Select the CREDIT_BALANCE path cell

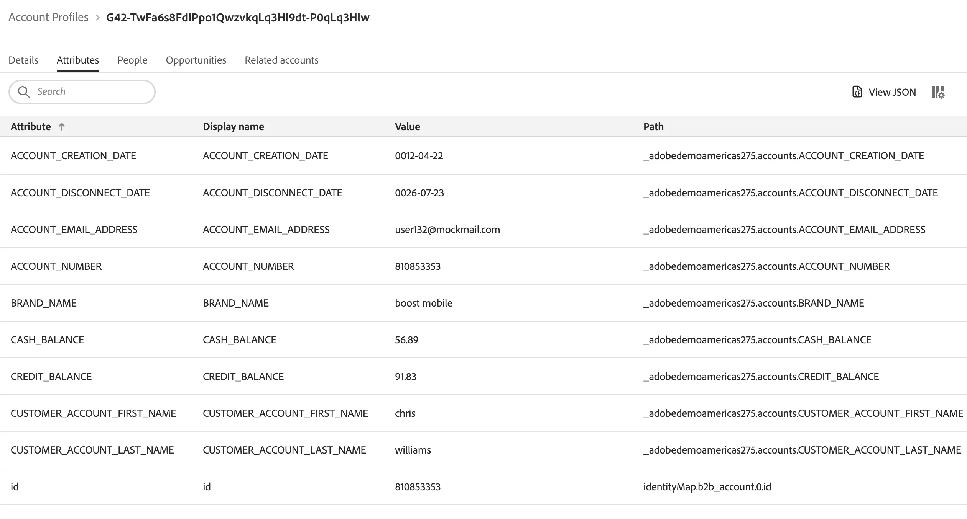point(761,377)
